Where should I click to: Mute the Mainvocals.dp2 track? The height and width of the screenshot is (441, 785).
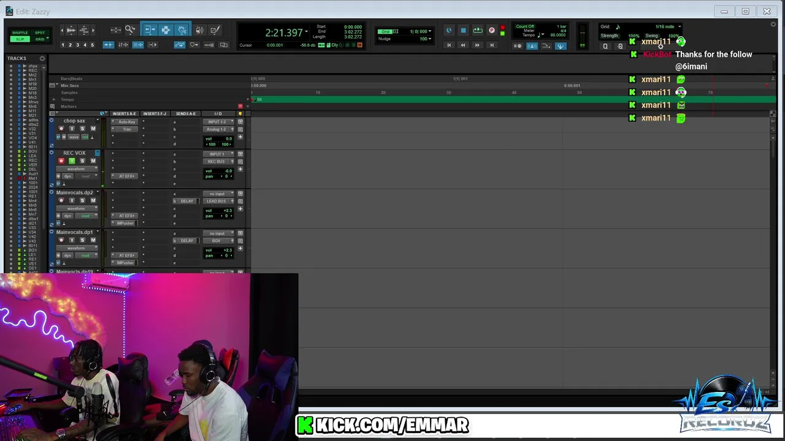[93, 200]
